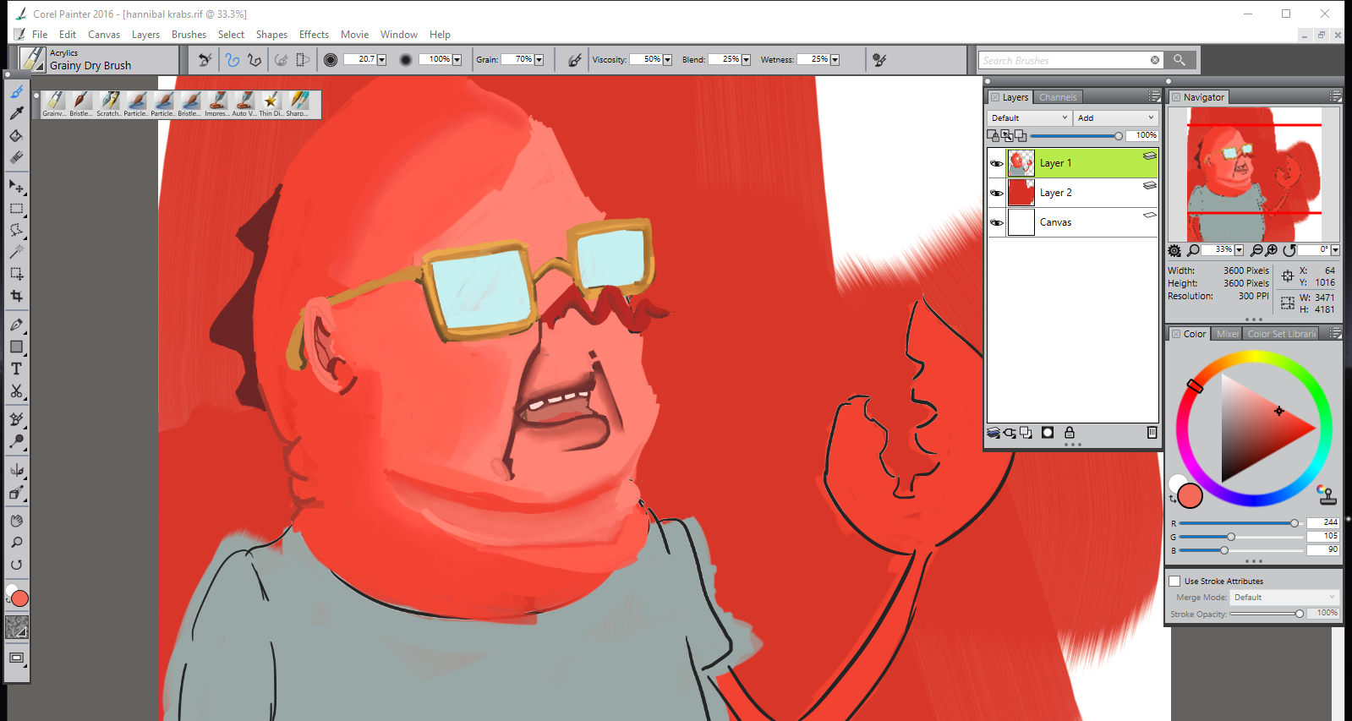Viewport: 1352px width, 721px height.
Task: Open Wetness value dropdown arrow
Action: point(835,60)
